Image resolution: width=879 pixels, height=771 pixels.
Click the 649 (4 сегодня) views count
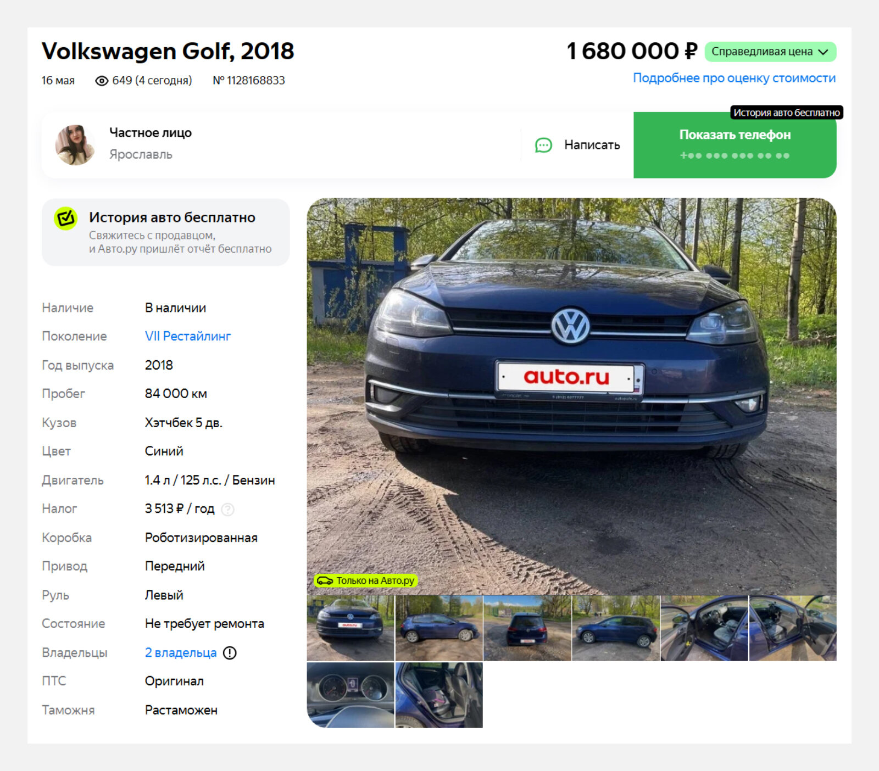coord(152,81)
